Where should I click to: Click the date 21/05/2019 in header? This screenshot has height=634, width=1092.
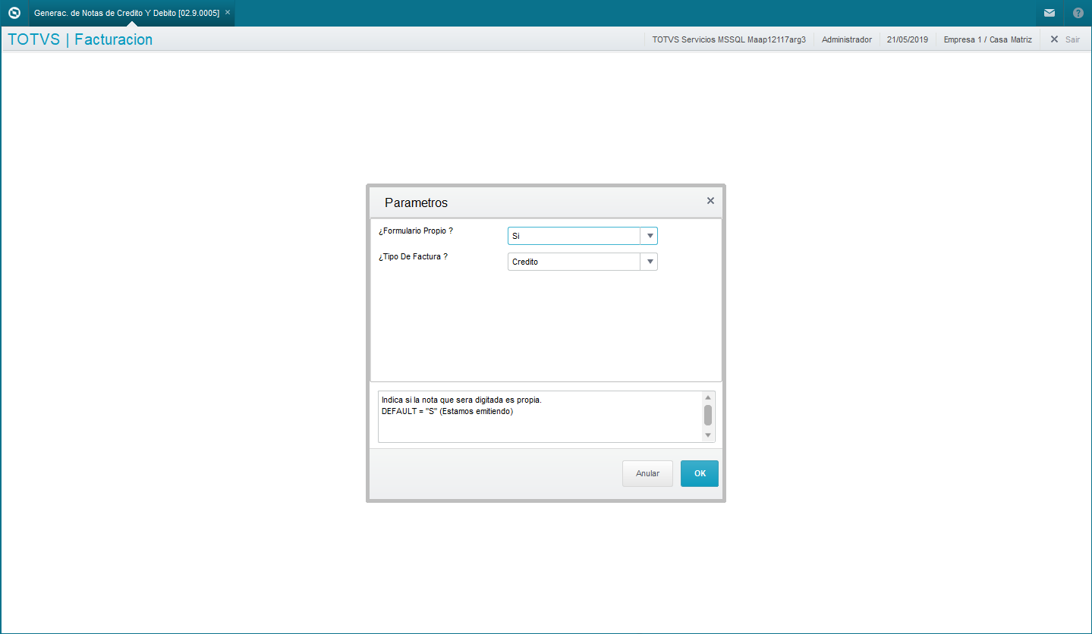(908, 39)
